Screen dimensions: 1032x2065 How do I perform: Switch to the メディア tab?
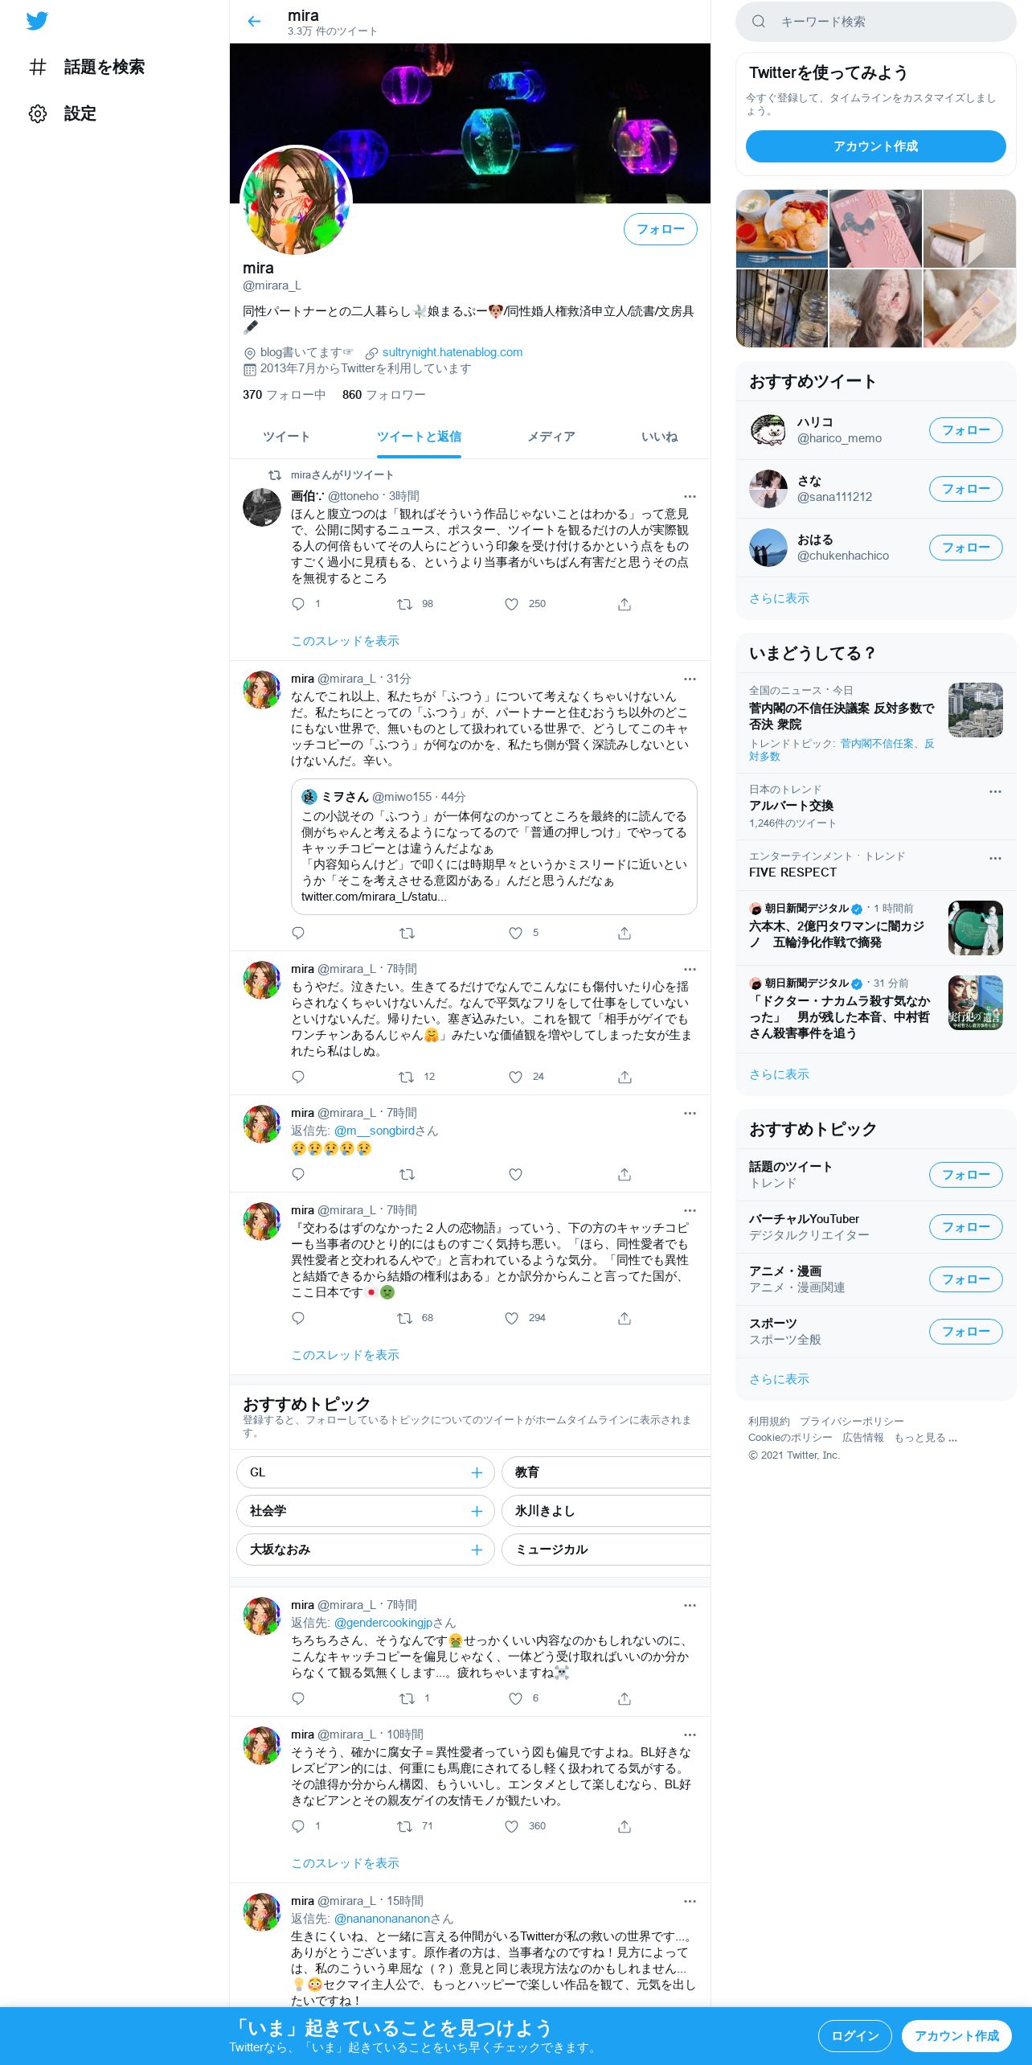[x=551, y=437]
